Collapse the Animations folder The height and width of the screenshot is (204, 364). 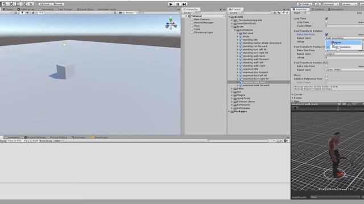click(235, 30)
